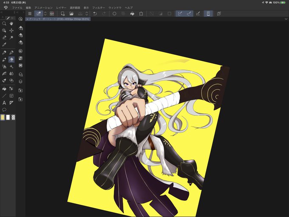
Task: Open the 選択範囲 menu
Action: tap(75, 8)
